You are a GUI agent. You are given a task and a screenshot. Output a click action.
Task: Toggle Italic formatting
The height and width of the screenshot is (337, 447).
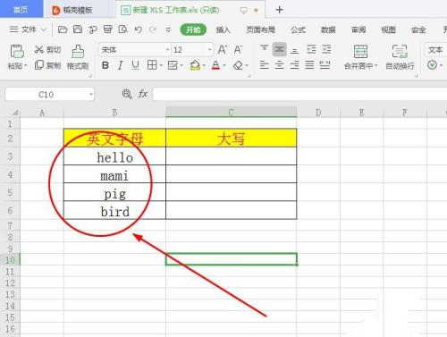(120, 65)
